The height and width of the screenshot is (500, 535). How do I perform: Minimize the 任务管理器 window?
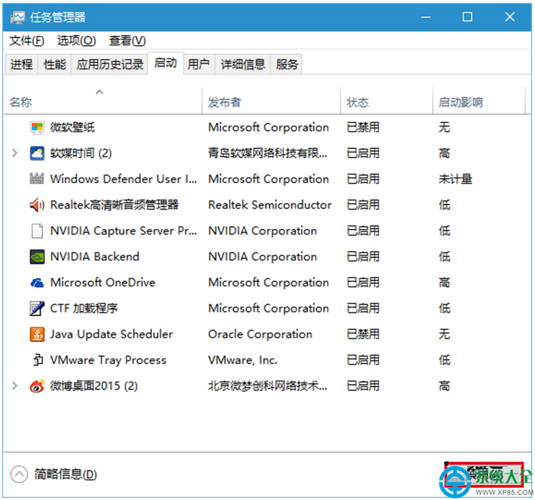426,17
